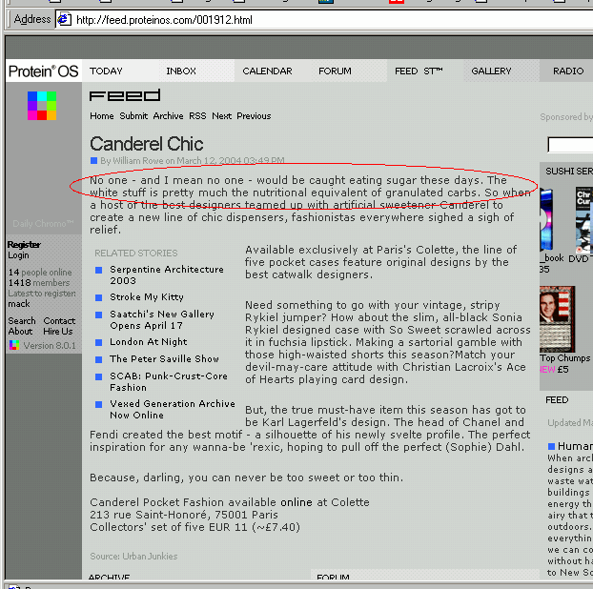Click the Protein OS logo

tap(43, 71)
